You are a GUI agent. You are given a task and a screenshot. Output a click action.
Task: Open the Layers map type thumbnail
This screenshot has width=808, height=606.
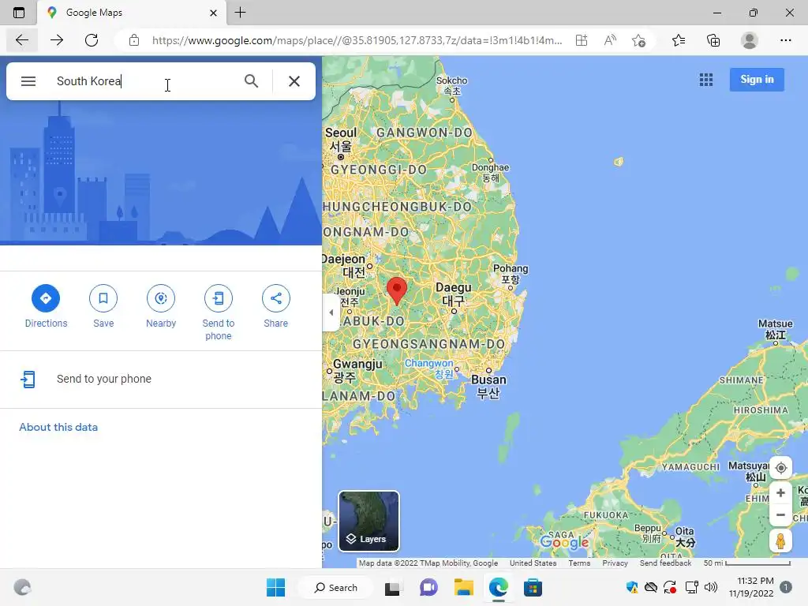tap(368, 521)
